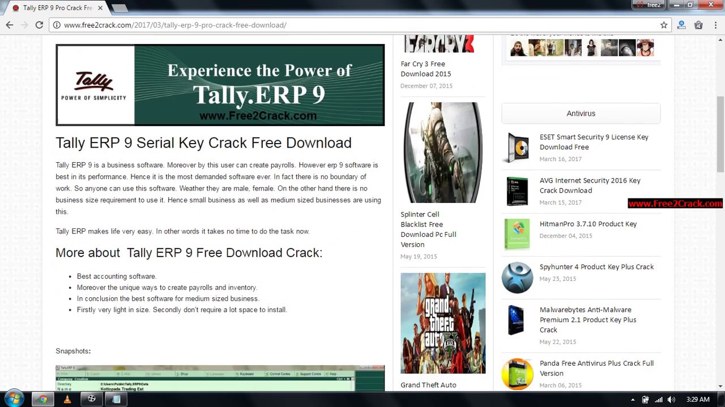The width and height of the screenshot is (725, 407).
Task: Open HitmanPro 3.7.10 Product Key link
Action: tap(588, 224)
